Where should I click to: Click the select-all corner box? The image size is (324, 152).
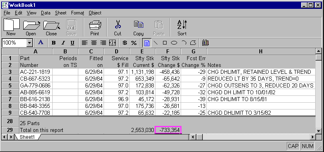(10, 51)
